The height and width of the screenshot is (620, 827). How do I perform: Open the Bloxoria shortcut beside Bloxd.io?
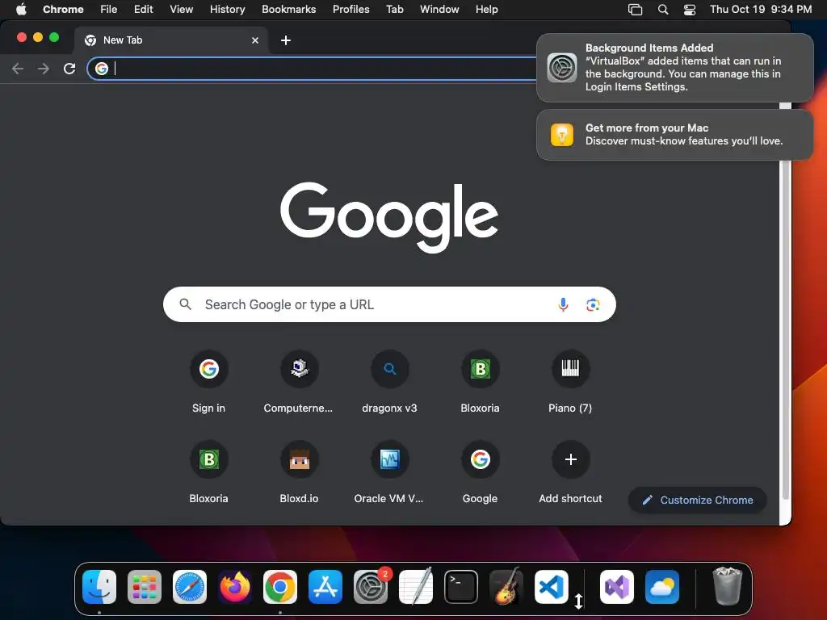[x=209, y=473]
